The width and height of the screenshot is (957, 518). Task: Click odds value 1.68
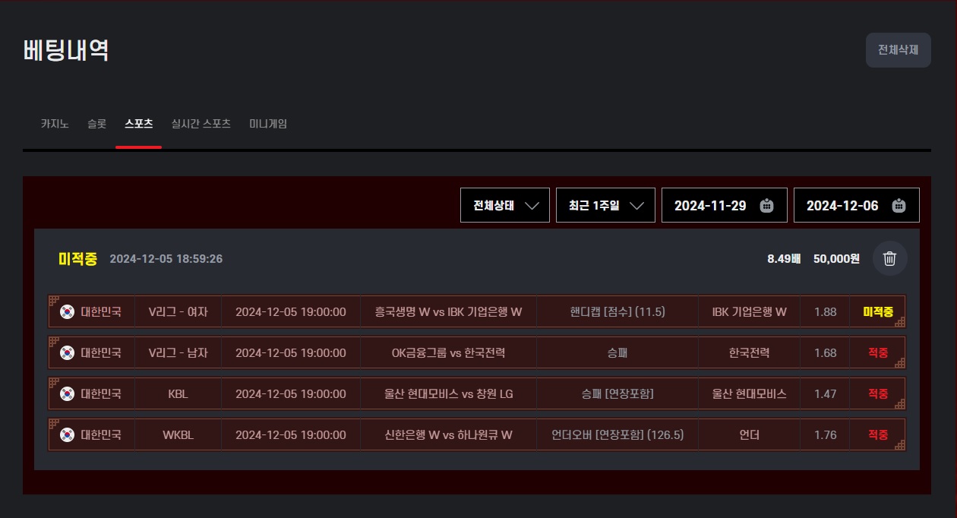tap(825, 352)
